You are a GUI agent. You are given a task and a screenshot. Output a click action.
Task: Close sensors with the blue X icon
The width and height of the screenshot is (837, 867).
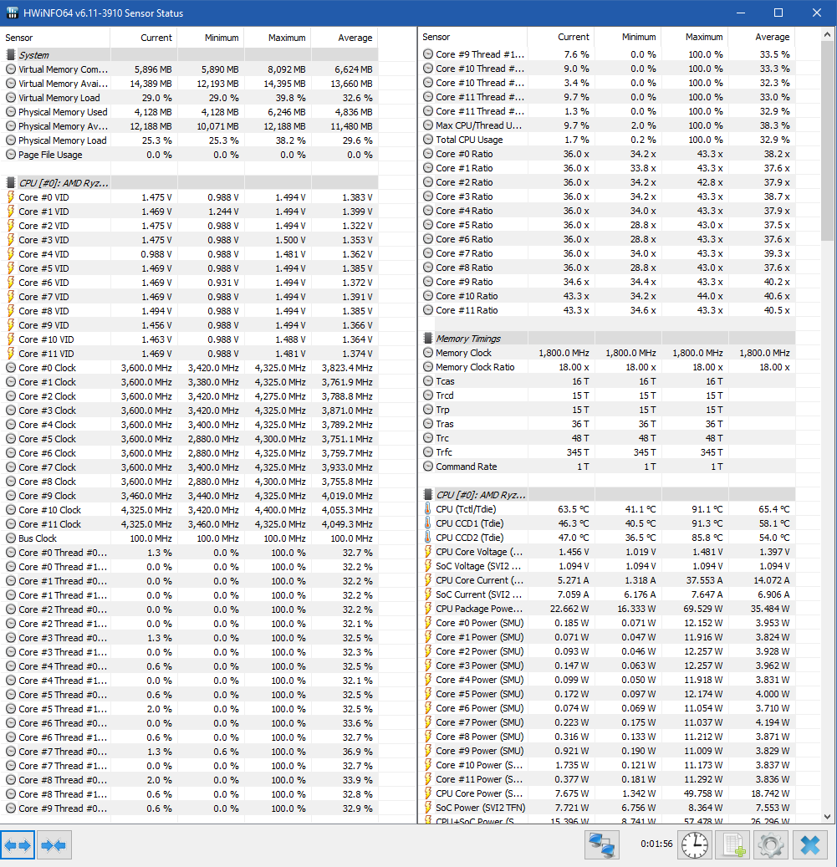click(x=810, y=845)
